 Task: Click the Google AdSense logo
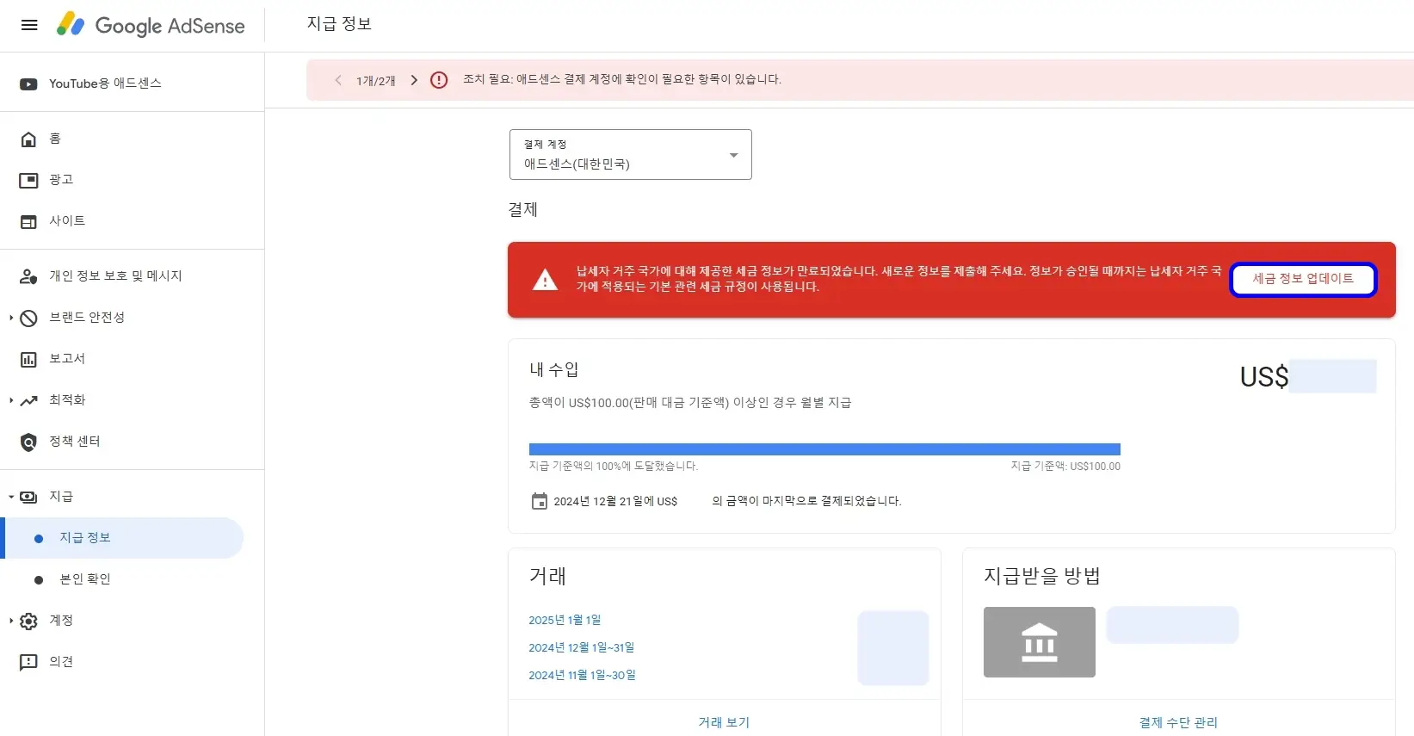click(x=151, y=25)
